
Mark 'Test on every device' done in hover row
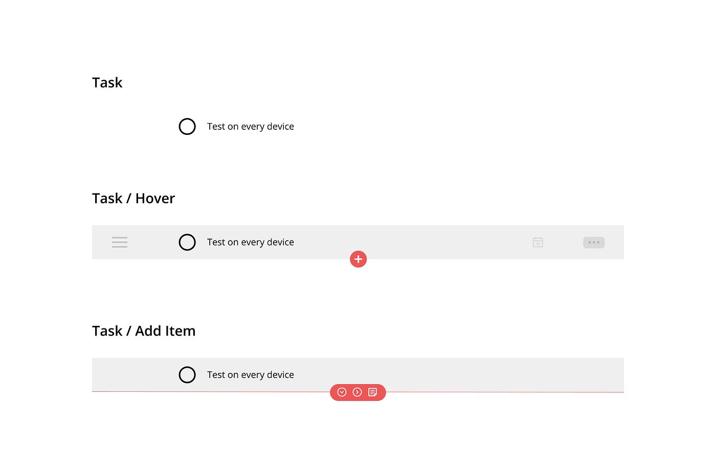(x=187, y=242)
